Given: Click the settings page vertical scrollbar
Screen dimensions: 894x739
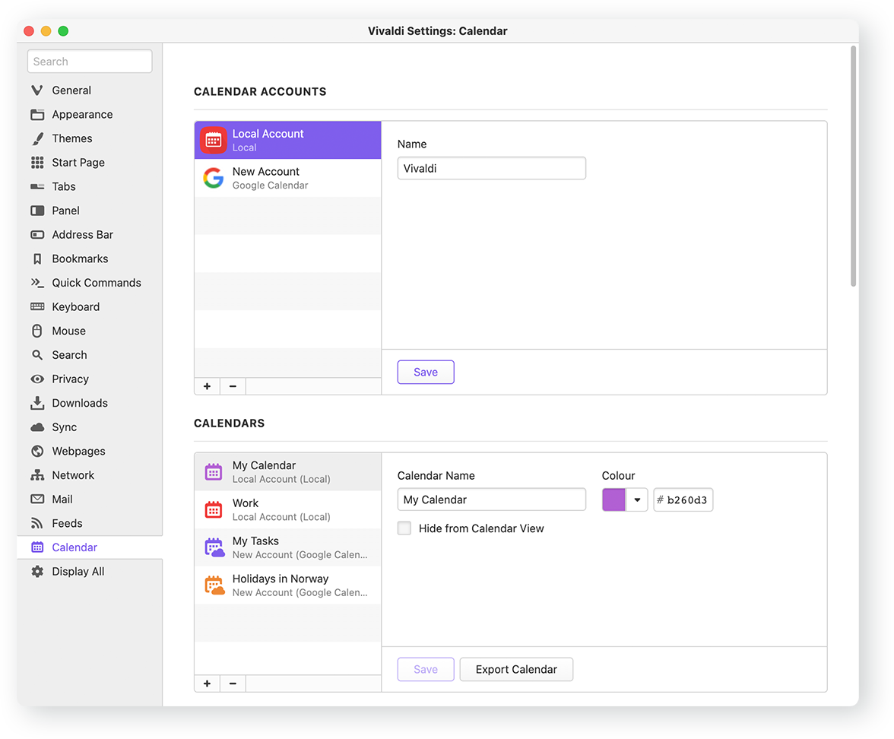Looking at the screenshot, I should pos(854,166).
